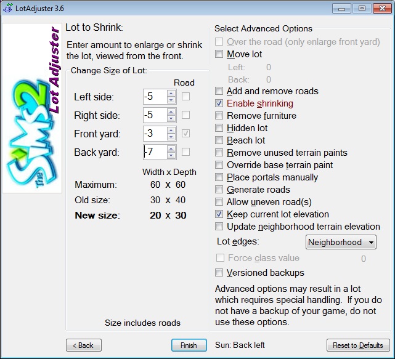The height and width of the screenshot is (359, 395).
Task: Click the LotAdjuster app icon in title bar
Action: click(8, 8)
